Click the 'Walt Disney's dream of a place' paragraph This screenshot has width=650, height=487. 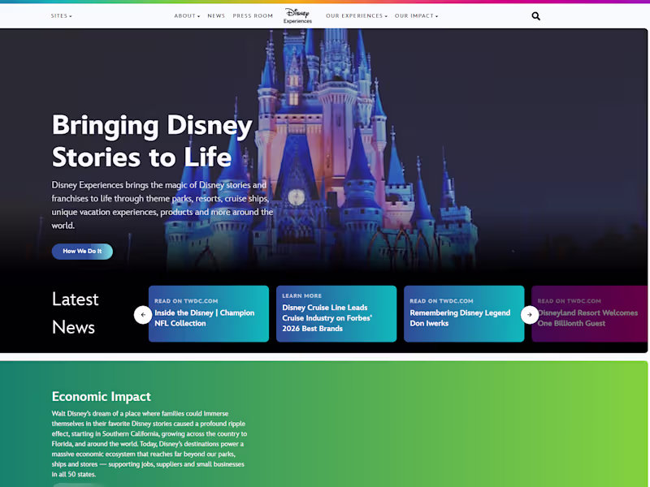click(x=149, y=444)
